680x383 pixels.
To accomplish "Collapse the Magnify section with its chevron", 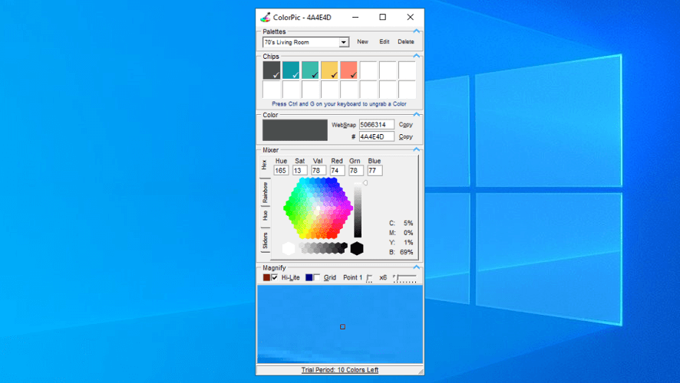I will click(x=416, y=267).
